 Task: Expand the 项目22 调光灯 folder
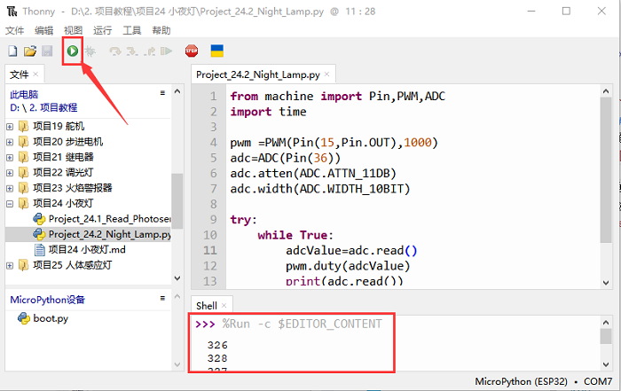point(10,172)
